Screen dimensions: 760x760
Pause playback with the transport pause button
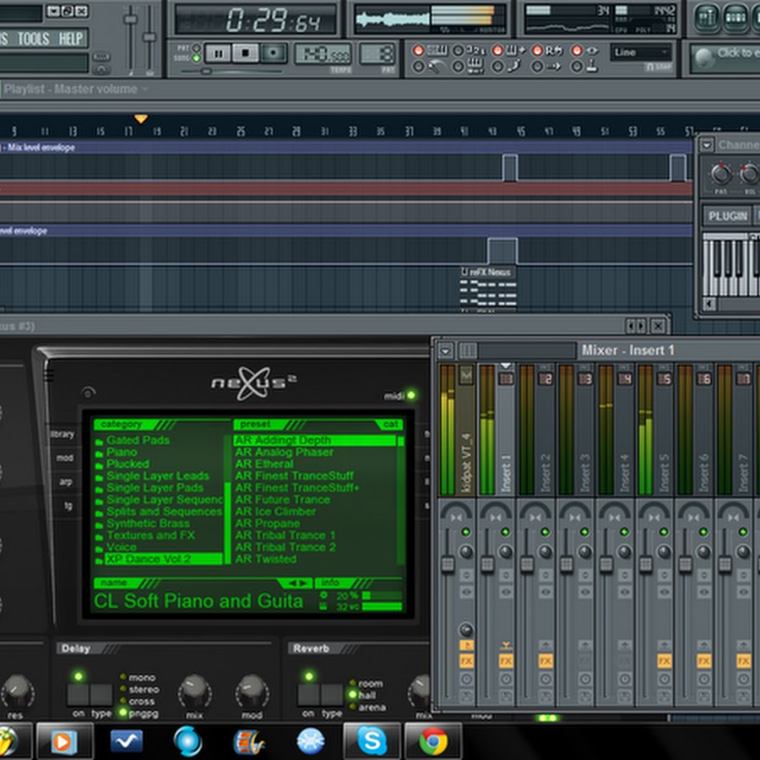218,53
